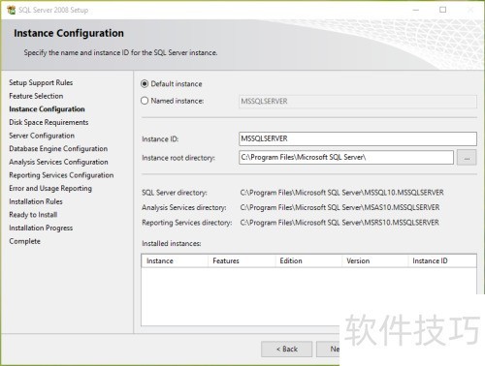The height and width of the screenshot is (366, 485).
Task: Click the Instance ID text field
Action: (x=358, y=138)
